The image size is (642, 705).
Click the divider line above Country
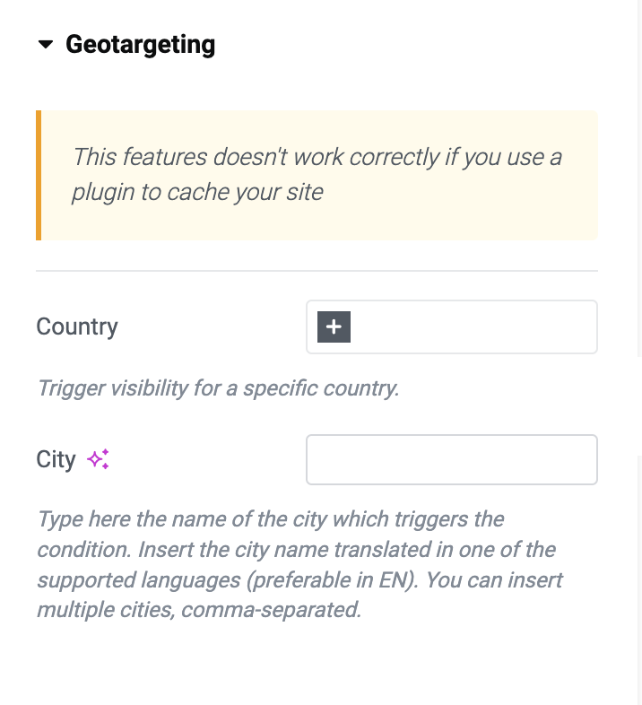[317, 271]
